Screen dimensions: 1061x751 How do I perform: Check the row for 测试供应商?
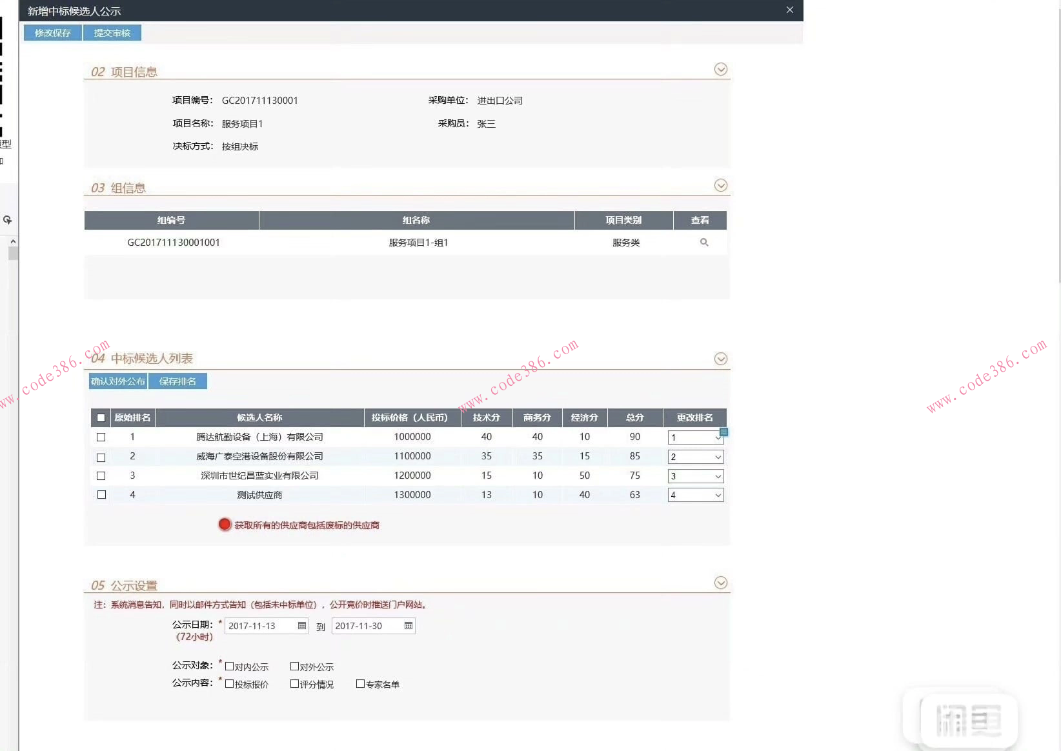click(x=101, y=495)
